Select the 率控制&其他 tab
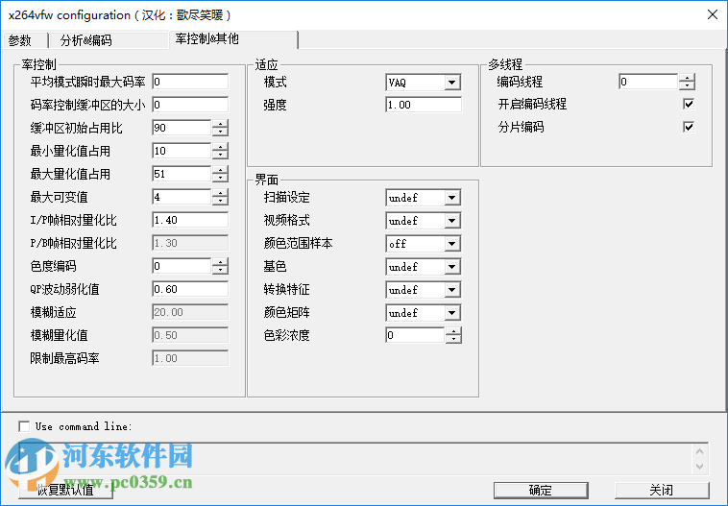The image size is (728, 506). click(x=233, y=39)
